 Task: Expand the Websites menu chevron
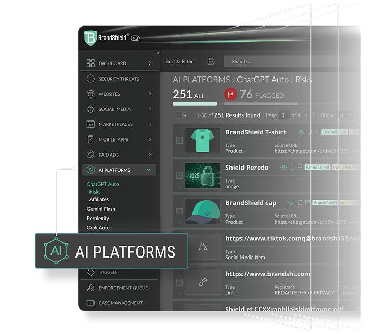coord(150,94)
